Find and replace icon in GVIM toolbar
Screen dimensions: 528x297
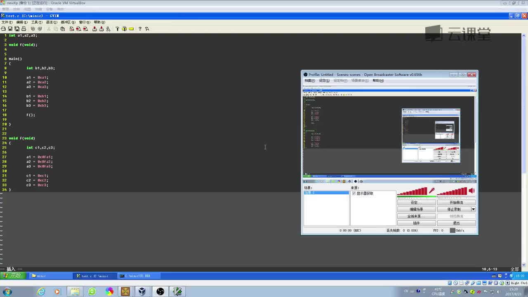point(72,29)
